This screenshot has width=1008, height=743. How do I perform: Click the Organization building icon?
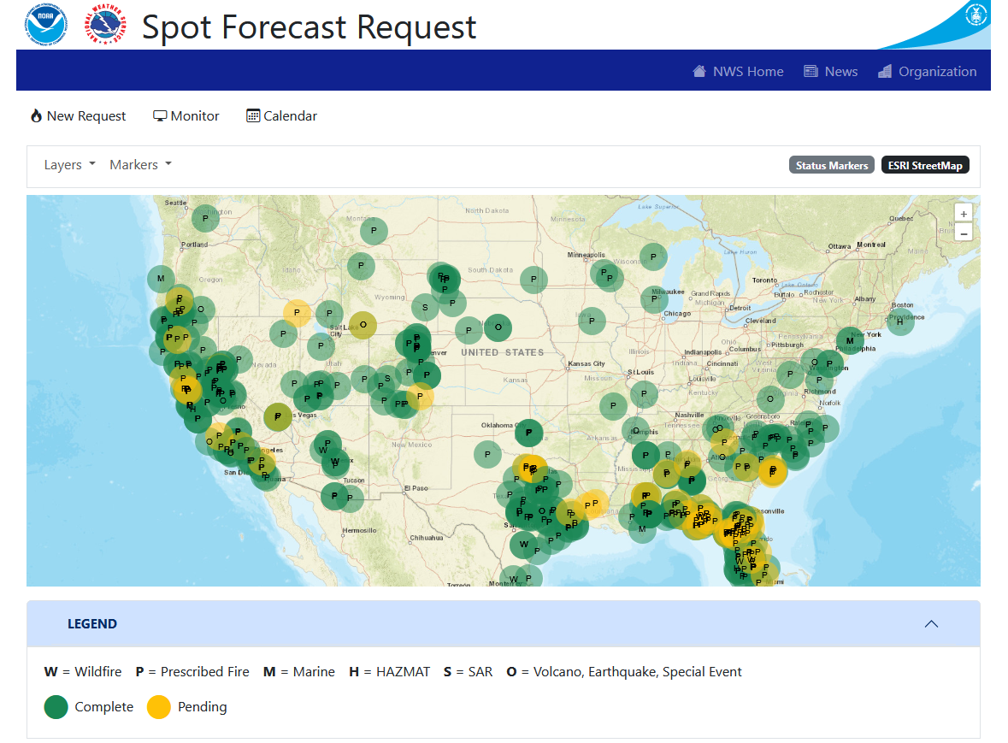pos(885,72)
